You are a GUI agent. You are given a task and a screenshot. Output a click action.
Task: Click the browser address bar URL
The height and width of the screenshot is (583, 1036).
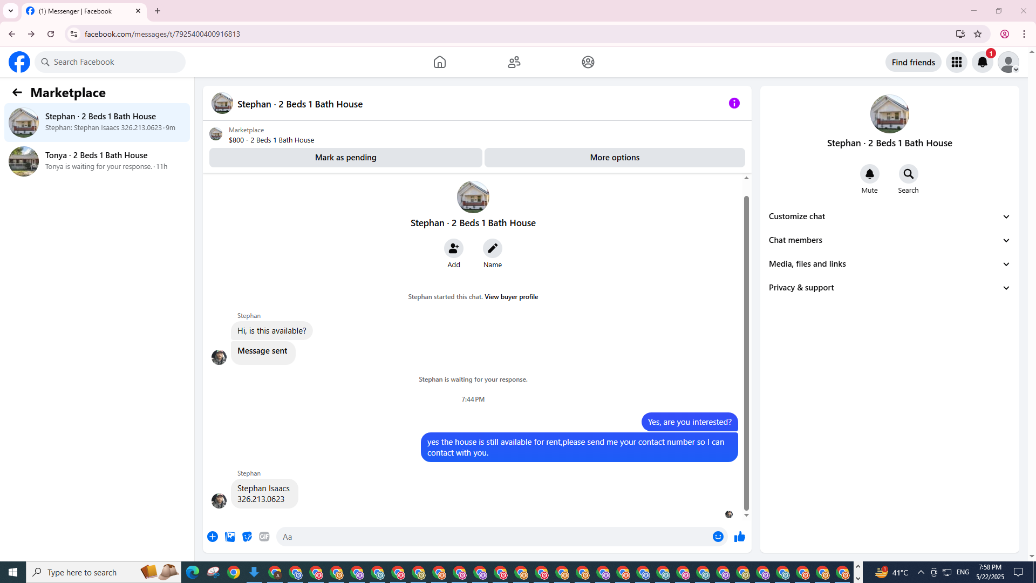(162, 34)
